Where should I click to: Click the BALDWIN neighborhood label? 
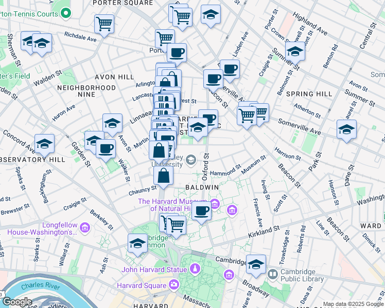coord(202,187)
